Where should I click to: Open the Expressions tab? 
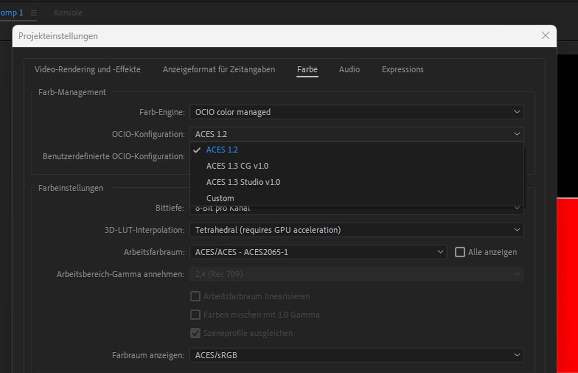pyautogui.click(x=402, y=69)
